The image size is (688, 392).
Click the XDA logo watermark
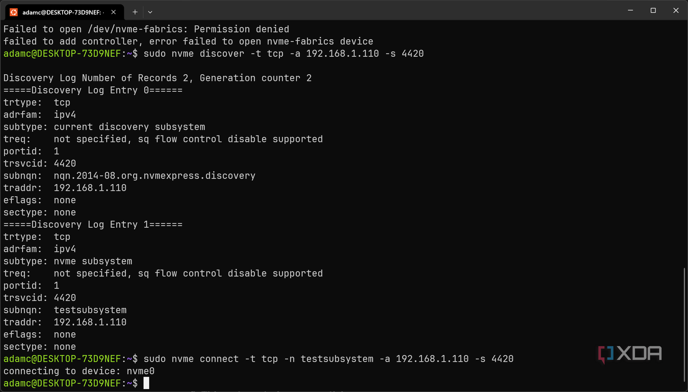[630, 354]
